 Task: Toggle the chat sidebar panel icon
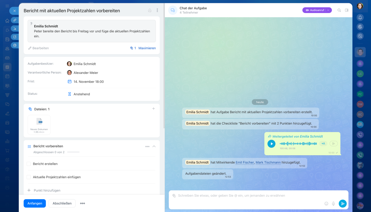pos(347,10)
